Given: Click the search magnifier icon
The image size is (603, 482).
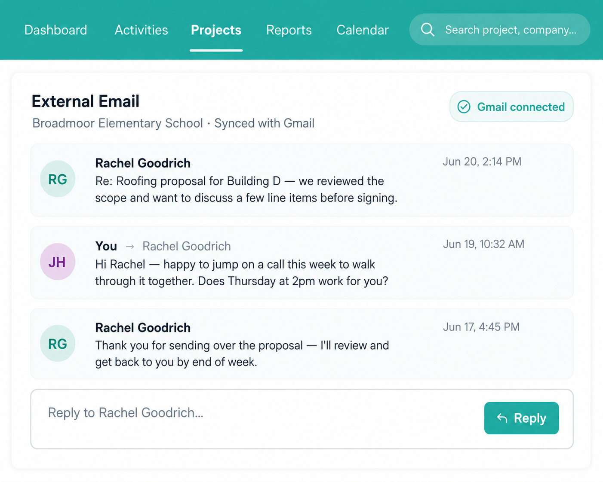Looking at the screenshot, I should click(x=428, y=30).
